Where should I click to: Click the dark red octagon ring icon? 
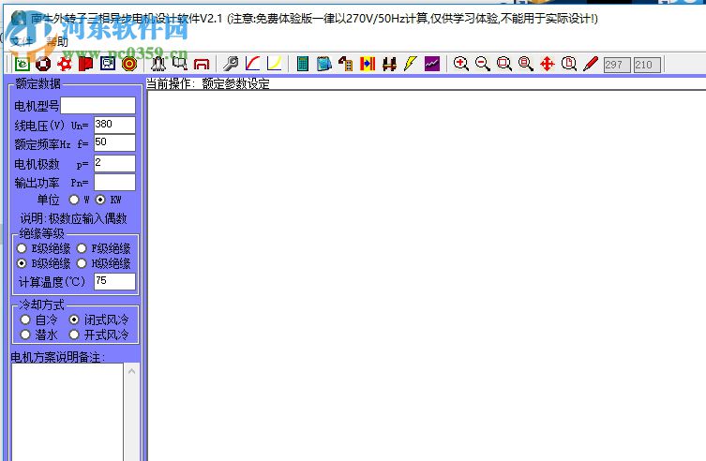tap(43, 64)
